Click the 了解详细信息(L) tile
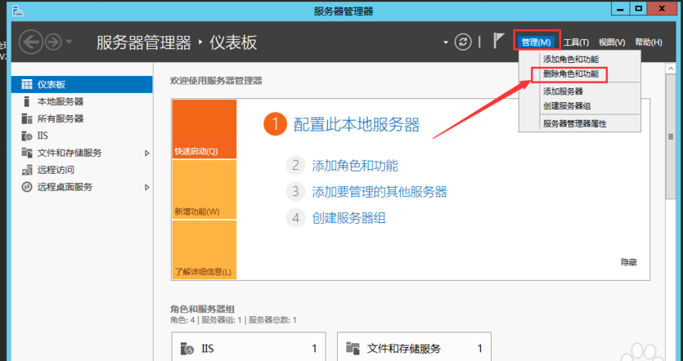 (204, 250)
